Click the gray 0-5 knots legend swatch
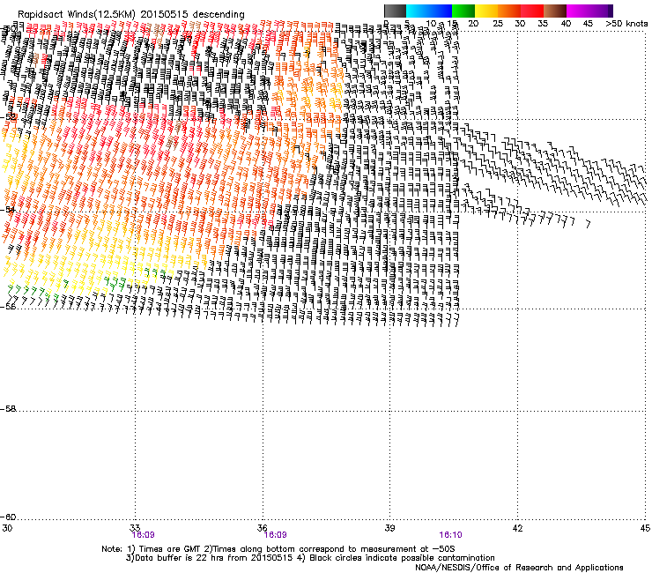 (395, 11)
